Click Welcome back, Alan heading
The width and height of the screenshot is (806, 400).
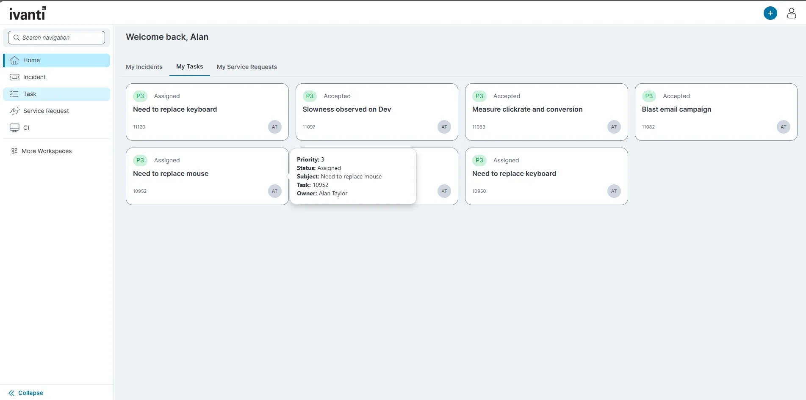[167, 37]
